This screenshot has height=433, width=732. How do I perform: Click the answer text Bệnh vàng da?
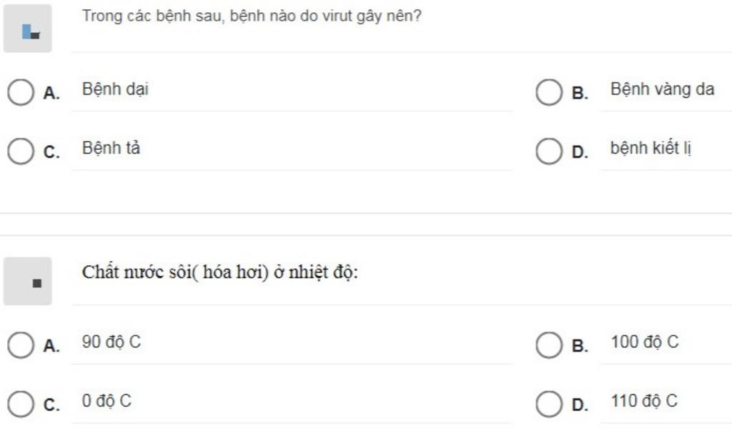pos(663,89)
